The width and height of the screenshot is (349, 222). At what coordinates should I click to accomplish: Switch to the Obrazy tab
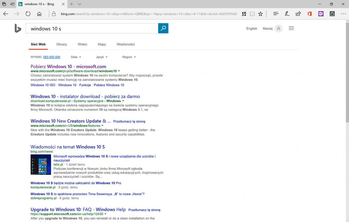coord(62,45)
